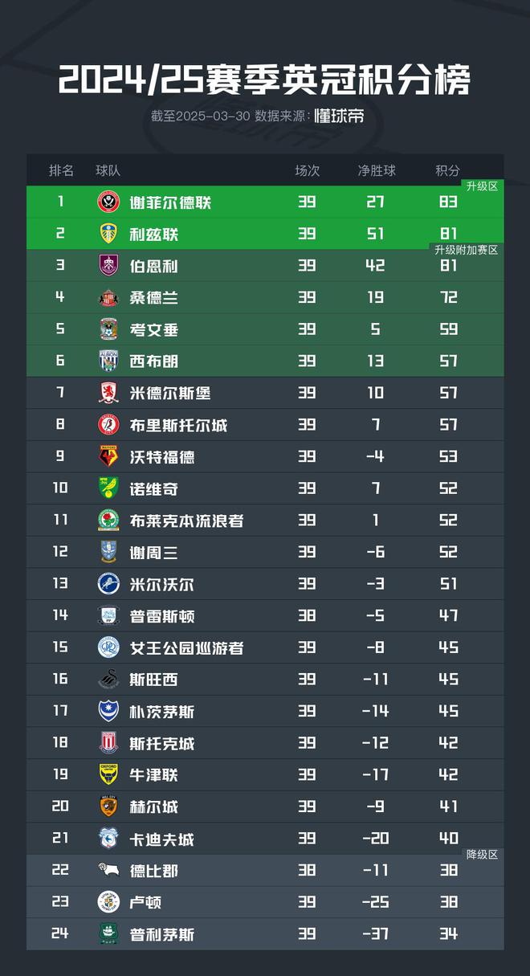Screen dimensions: 530x976
Task: Click the Sunderland crest icon
Action: pyautogui.click(x=108, y=297)
